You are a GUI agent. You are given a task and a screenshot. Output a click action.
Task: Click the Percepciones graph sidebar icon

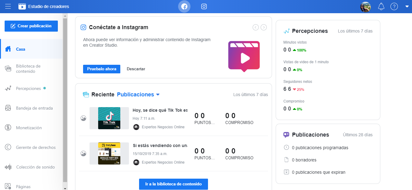(8, 88)
